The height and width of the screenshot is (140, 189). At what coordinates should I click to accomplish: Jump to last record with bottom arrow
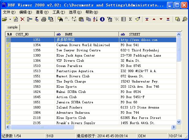tap(168, 19)
